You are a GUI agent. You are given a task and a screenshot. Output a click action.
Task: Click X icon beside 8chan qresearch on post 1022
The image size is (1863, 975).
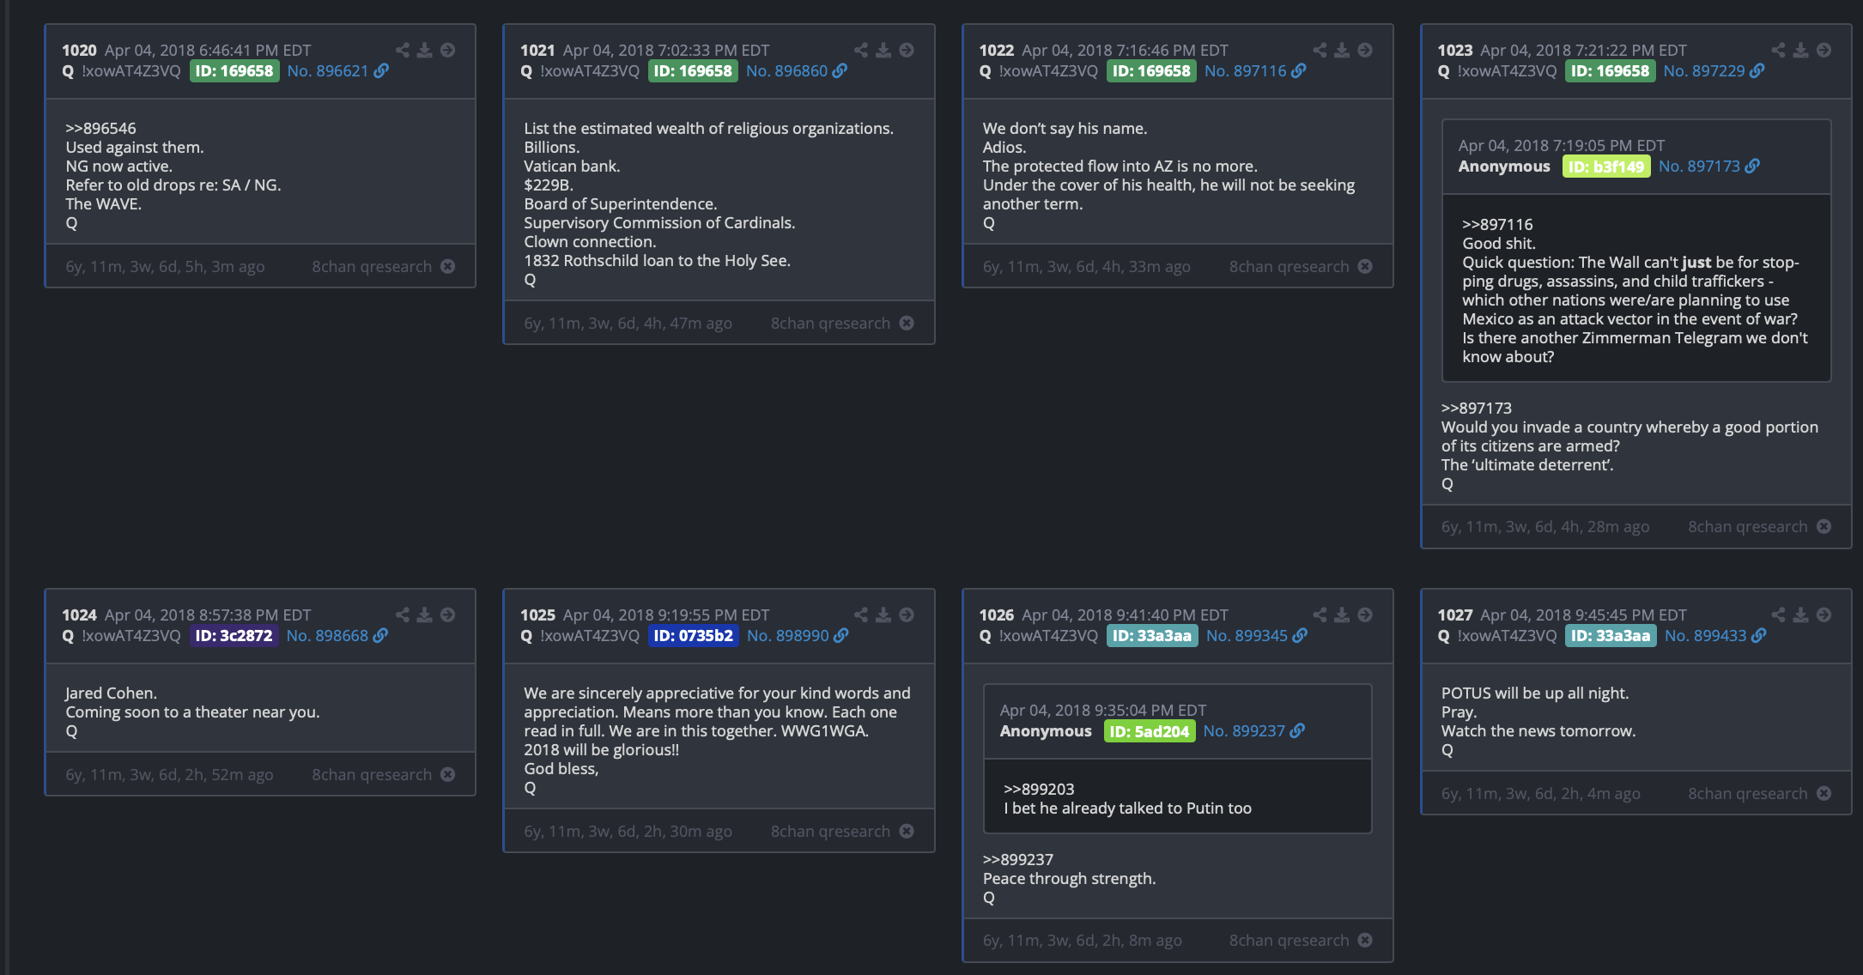coord(1365,267)
